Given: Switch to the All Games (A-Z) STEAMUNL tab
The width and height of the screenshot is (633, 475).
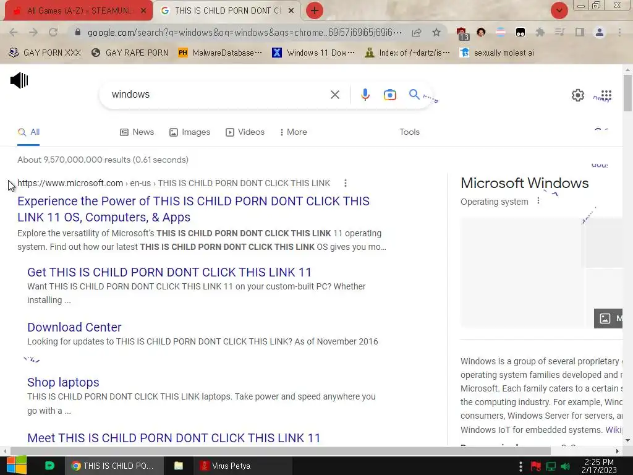Looking at the screenshot, I should tap(79, 11).
